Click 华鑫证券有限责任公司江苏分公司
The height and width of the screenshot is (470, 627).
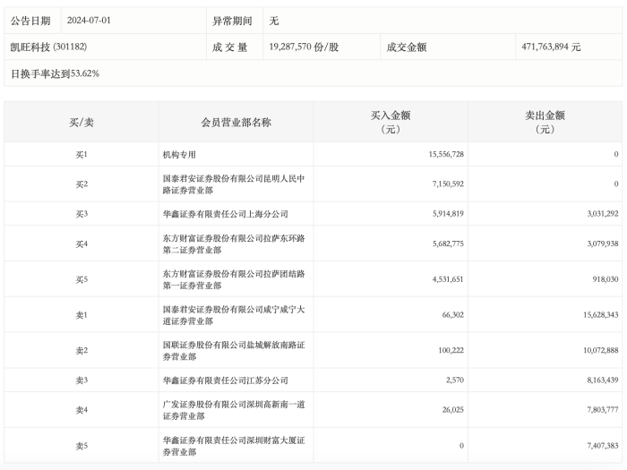(225, 380)
